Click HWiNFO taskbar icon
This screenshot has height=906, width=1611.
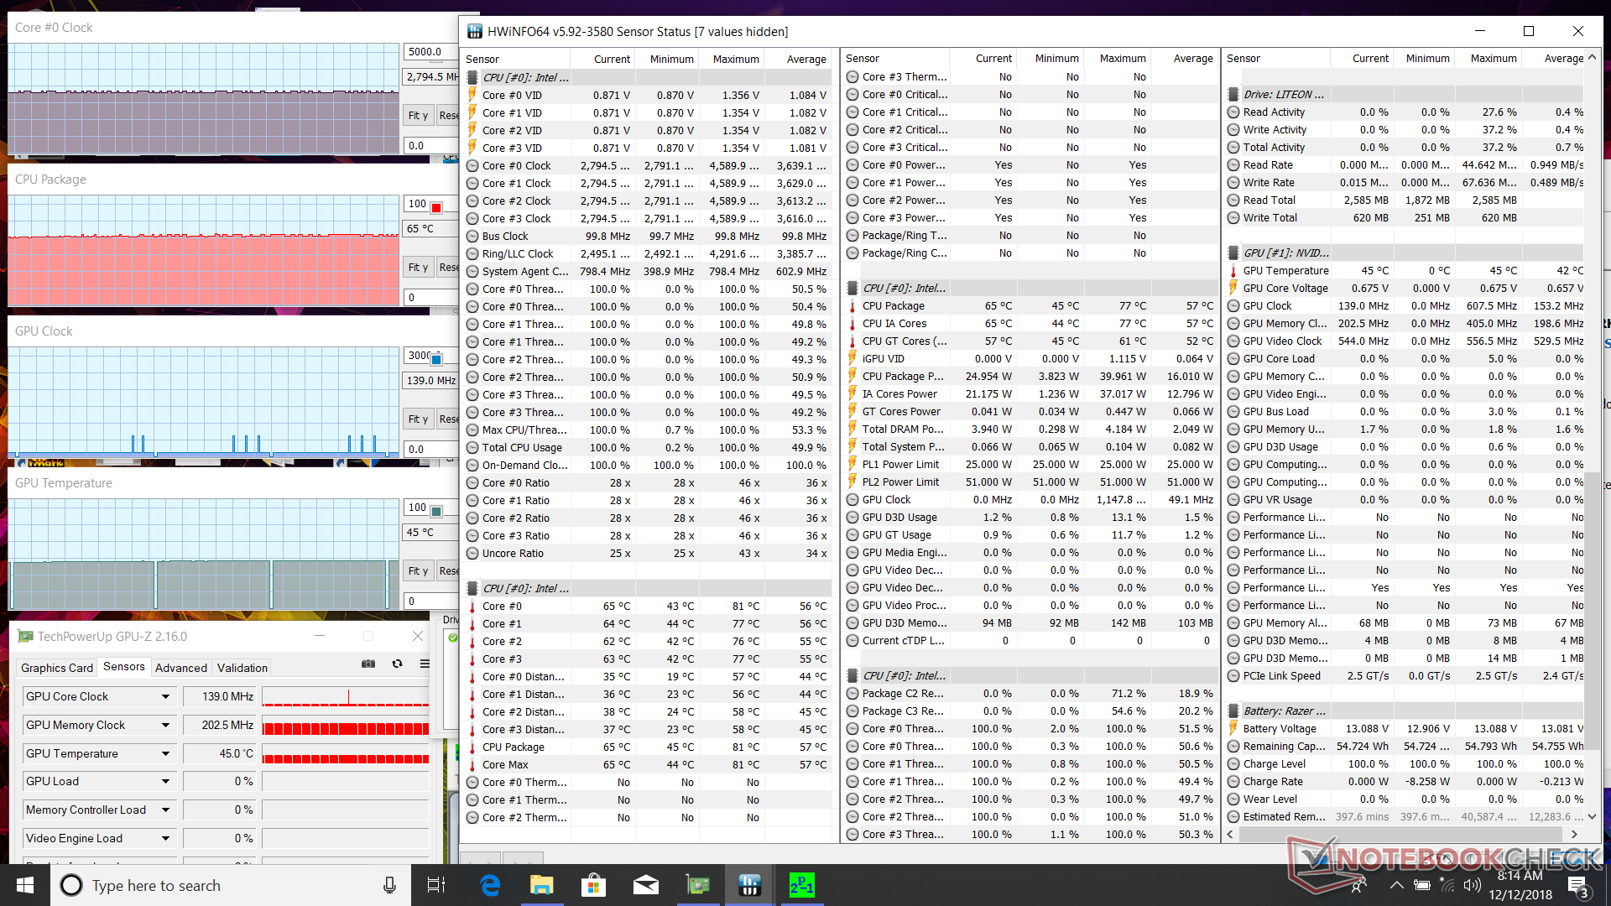(749, 885)
